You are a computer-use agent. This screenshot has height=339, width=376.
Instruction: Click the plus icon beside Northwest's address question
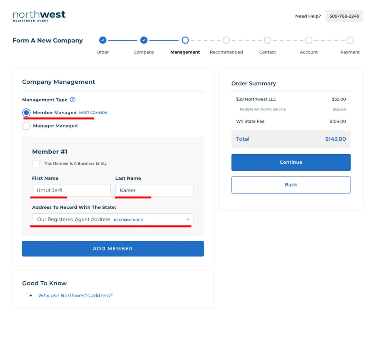pyautogui.click(x=31, y=295)
